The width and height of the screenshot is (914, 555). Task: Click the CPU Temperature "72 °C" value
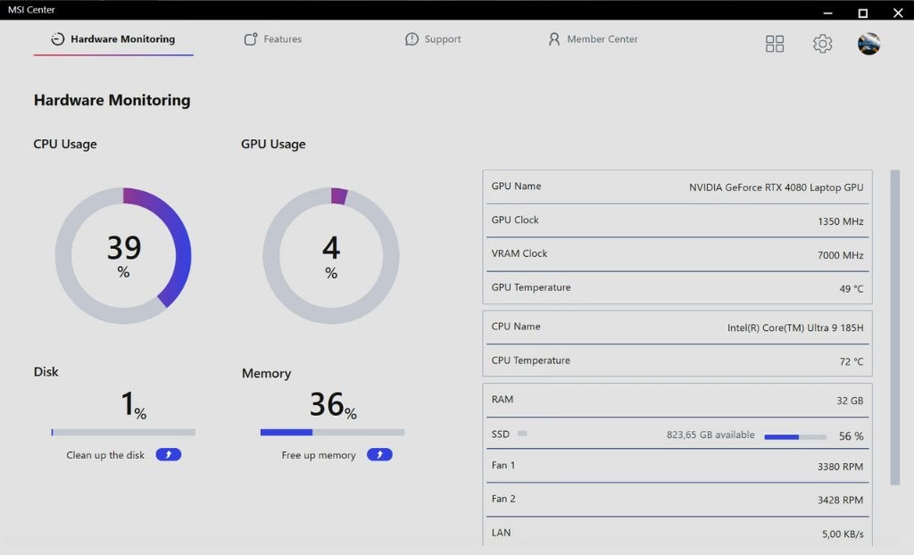coord(851,362)
